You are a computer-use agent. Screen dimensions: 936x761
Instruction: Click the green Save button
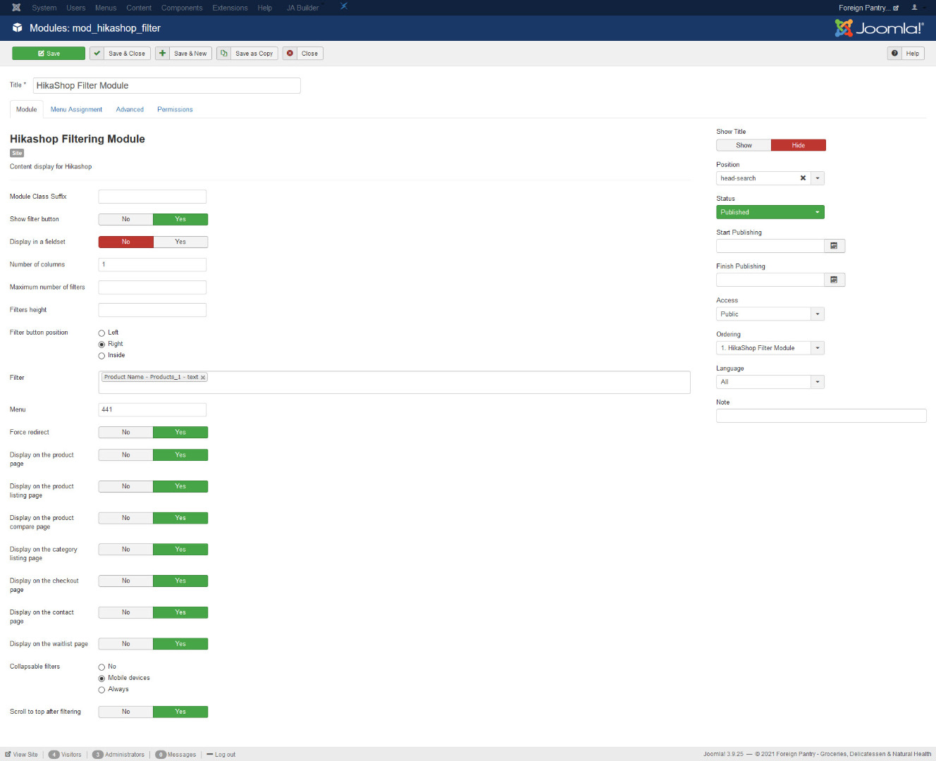49,54
